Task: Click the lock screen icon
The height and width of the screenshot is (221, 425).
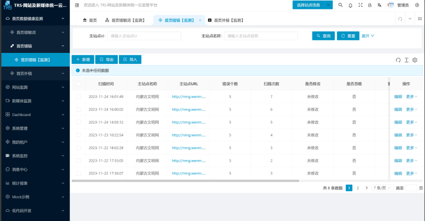Action: pyautogui.click(x=370, y=5)
